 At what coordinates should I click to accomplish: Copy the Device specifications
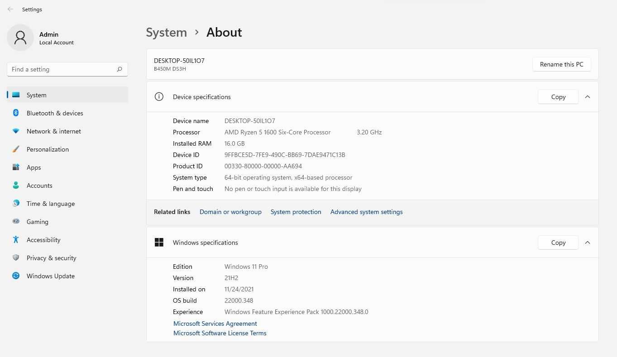click(558, 97)
